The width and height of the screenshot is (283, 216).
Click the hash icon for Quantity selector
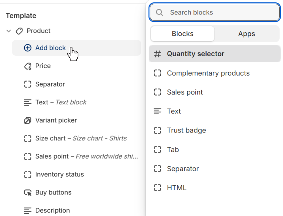(x=157, y=54)
